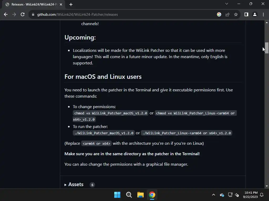Image resolution: width=269 pixels, height=201 pixels.
Task: Click the 'Upcoming:' heading
Action: coord(80,37)
